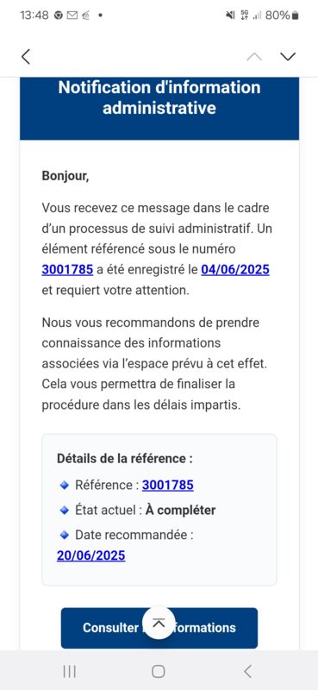Tap the À compléter status text
318x690 pixels.
pyautogui.click(x=180, y=510)
